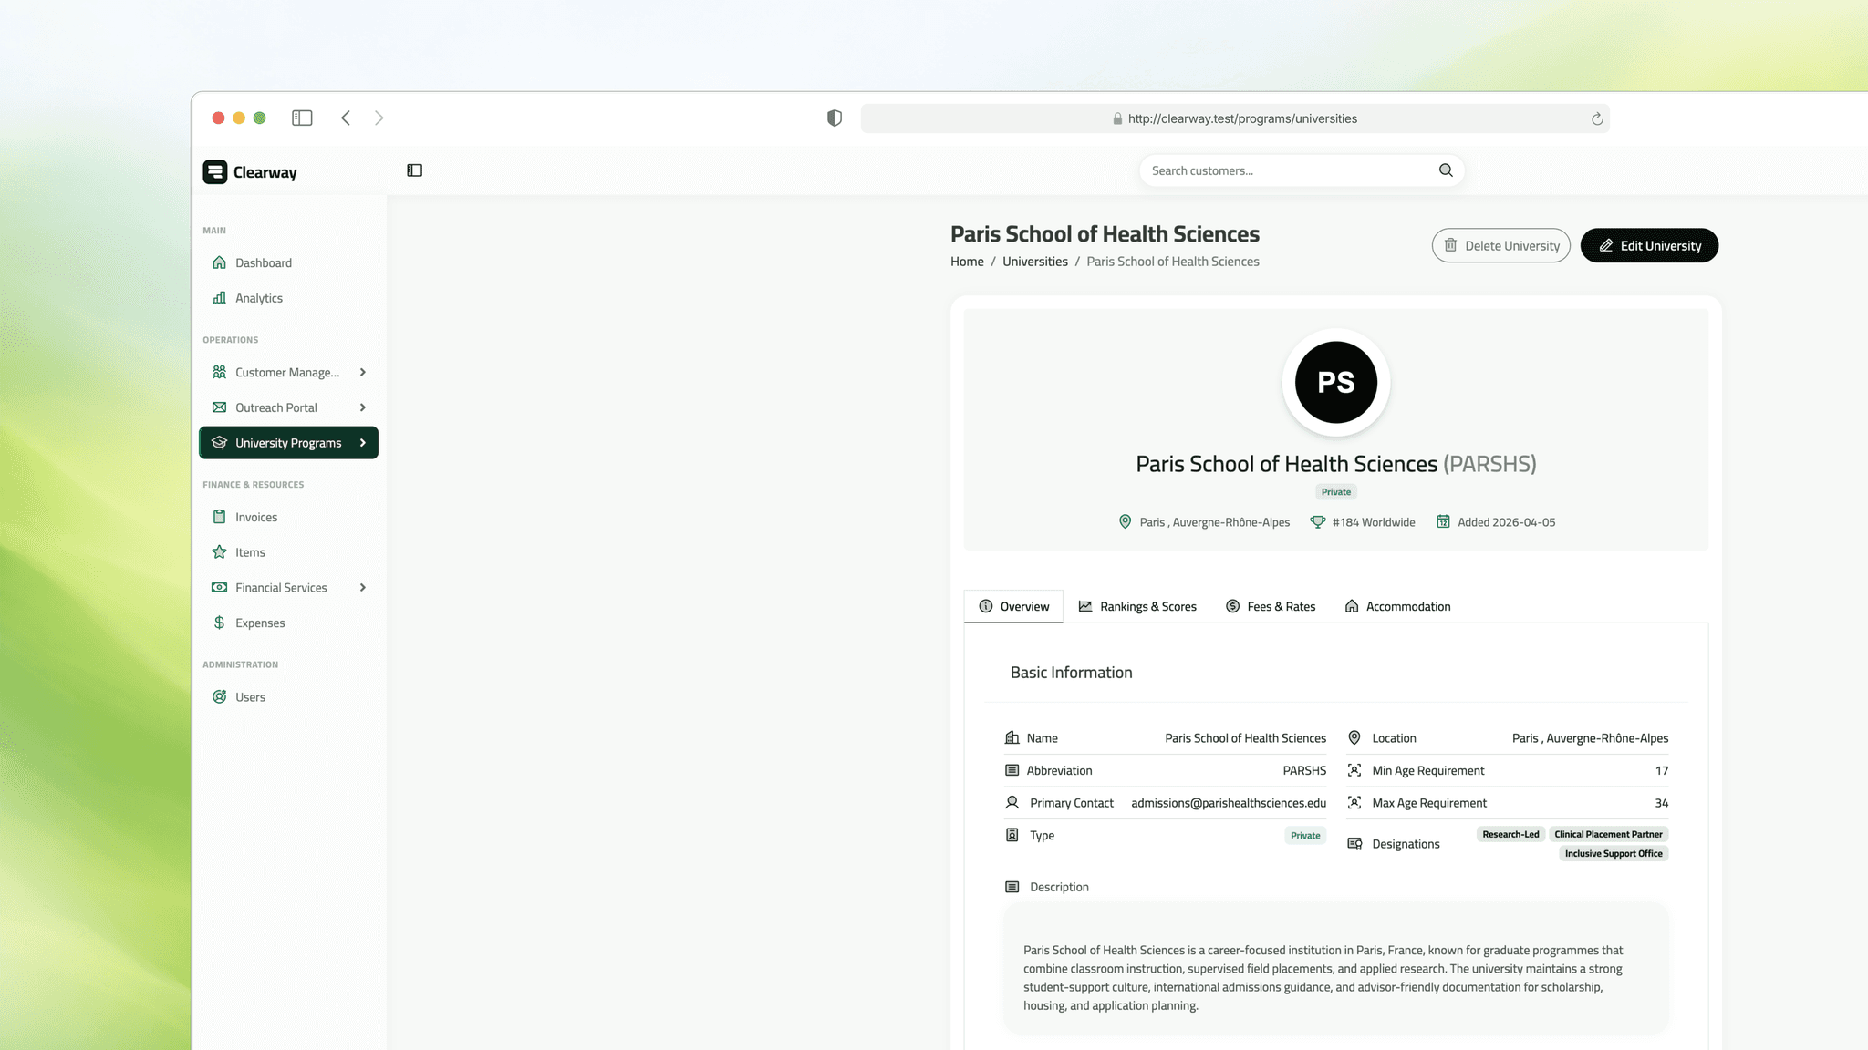Viewport: 1868px width, 1050px height.
Task: Click the Delete University button
Action: [1500, 246]
